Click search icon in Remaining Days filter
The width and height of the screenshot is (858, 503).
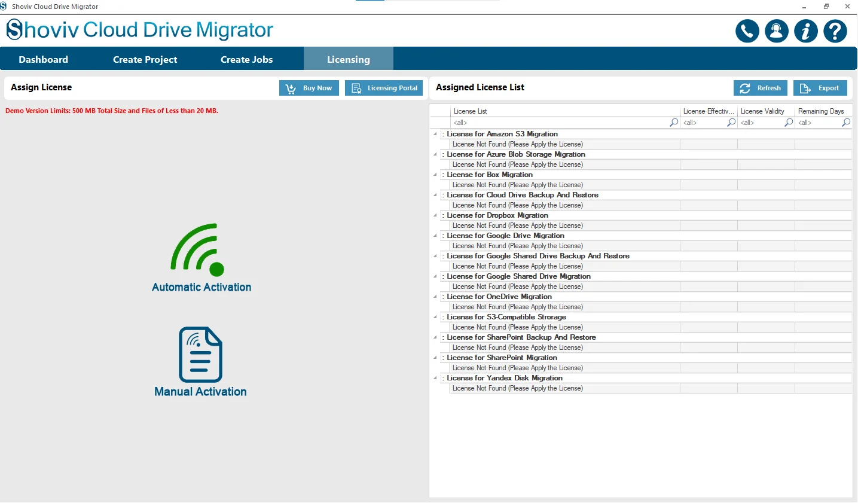(846, 123)
